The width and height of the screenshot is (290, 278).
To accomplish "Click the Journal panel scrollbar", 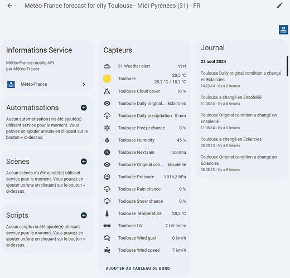I will pyautogui.click(x=287, y=66).
